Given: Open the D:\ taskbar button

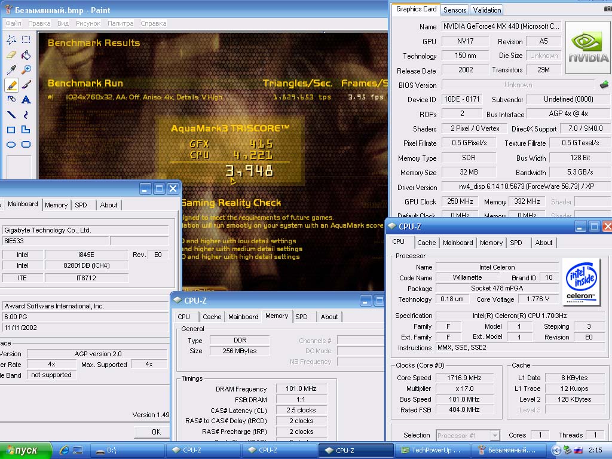Looking at the screenshot, I should (128, 451).
